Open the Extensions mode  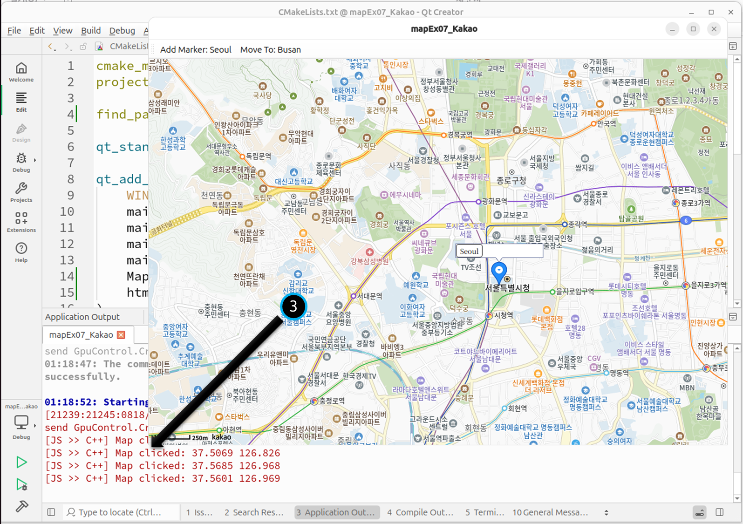21,222
